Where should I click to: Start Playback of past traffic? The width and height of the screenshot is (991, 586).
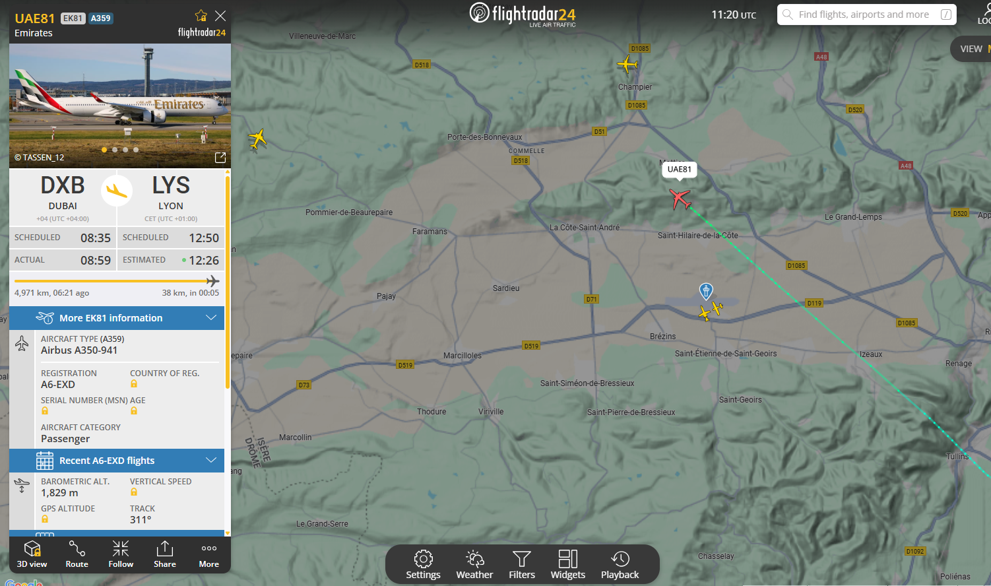coord(620,565)
